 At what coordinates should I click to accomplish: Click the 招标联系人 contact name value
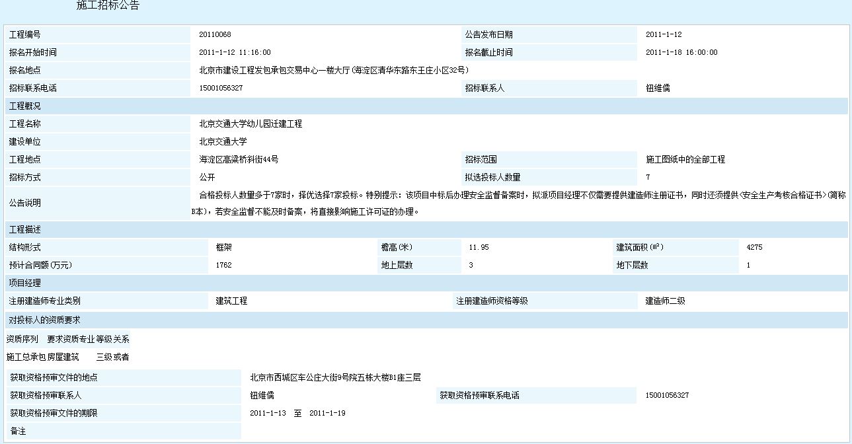(x=658, y=88)
